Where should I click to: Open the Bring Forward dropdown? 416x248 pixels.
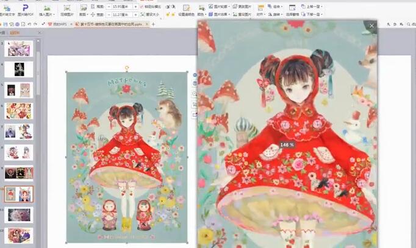pos(312,6)
